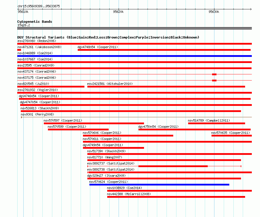
Task: Click esv2761932 (Vogler2010) label
Action: tap(38, 90)
